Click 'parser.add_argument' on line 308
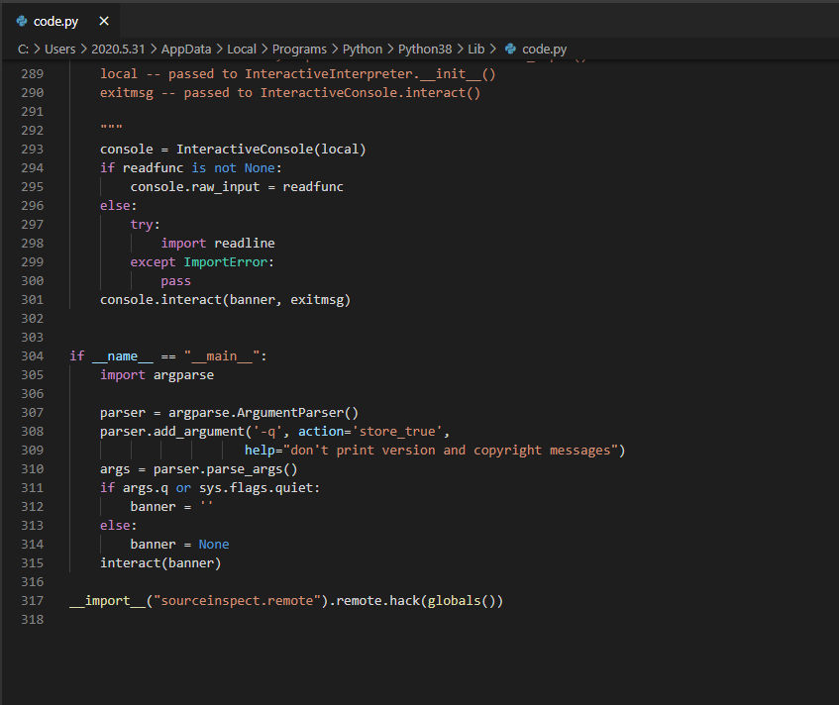This screenshot has height=705, width=839. coord(171,431)
